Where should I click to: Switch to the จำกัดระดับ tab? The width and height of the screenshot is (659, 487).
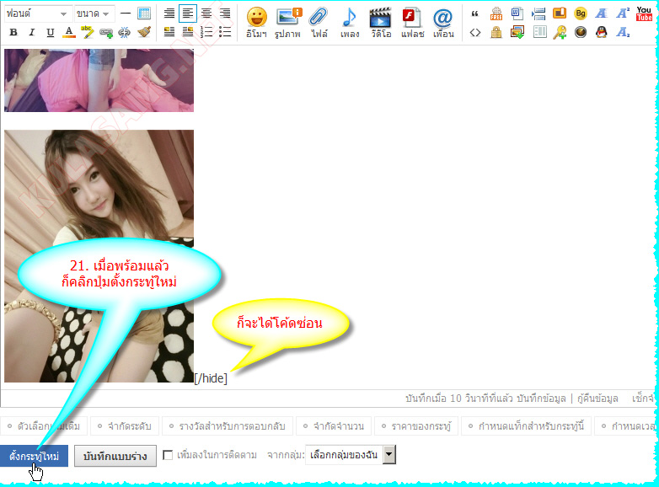[x=124, y=426]
